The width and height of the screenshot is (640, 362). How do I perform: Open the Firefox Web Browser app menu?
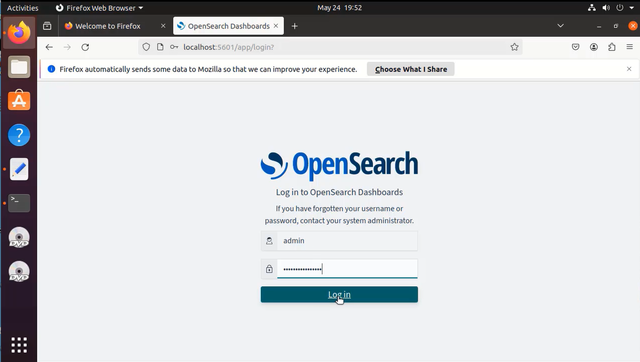pyautogui.click(x=99, y=8)
